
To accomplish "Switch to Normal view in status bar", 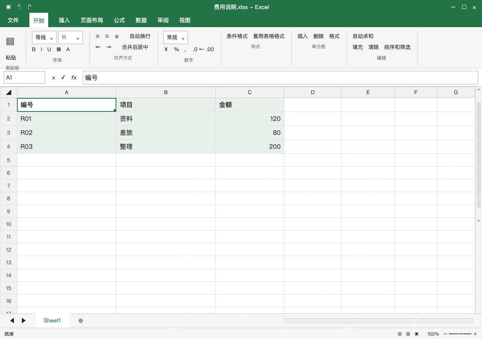I will click(x=400, y=334).
